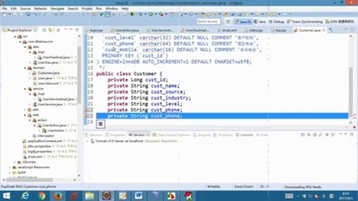Click 'Smart Insert' in status bar

(244, 186)
